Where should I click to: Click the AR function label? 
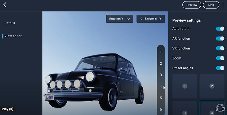[181, 38]
